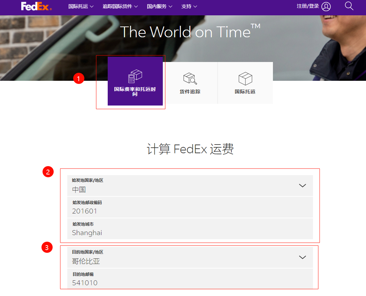The image size is (366, 296).
Task: Click the international shipping box icon
Action: click(x=245, y=79)
